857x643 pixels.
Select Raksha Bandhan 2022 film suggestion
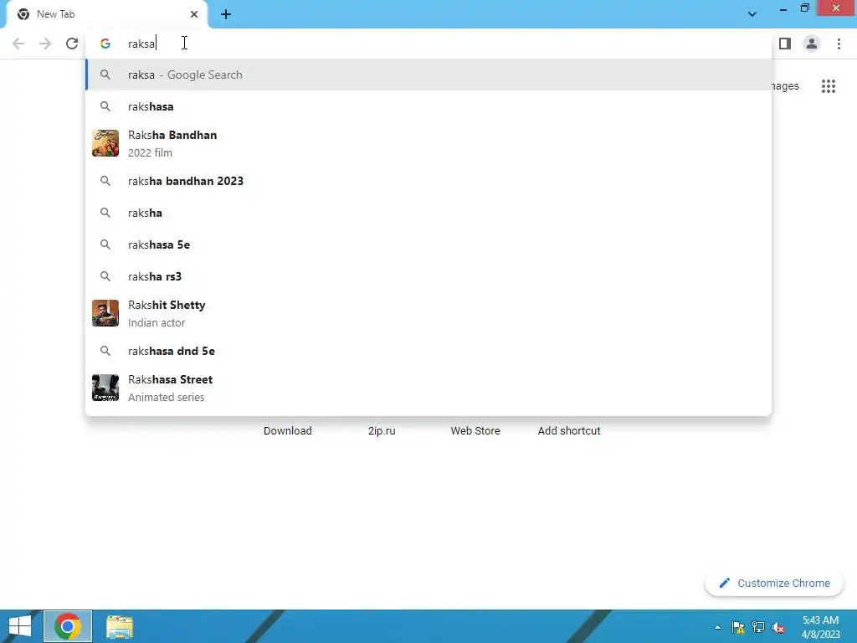coord(428,143)
